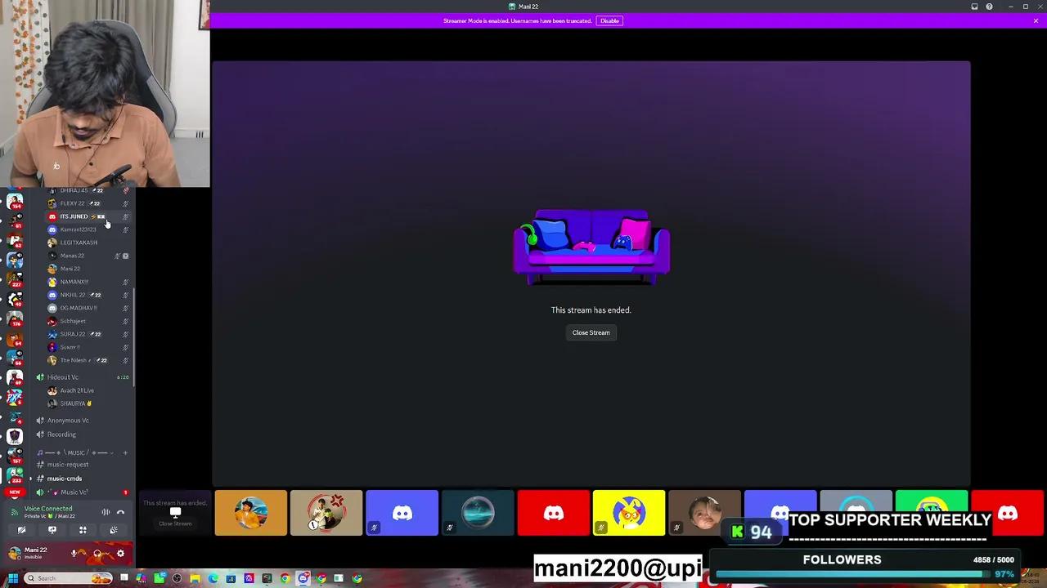Open Discord from the Windows taskbar
The height and width of the screenshot is (588, 1047).
303,578
